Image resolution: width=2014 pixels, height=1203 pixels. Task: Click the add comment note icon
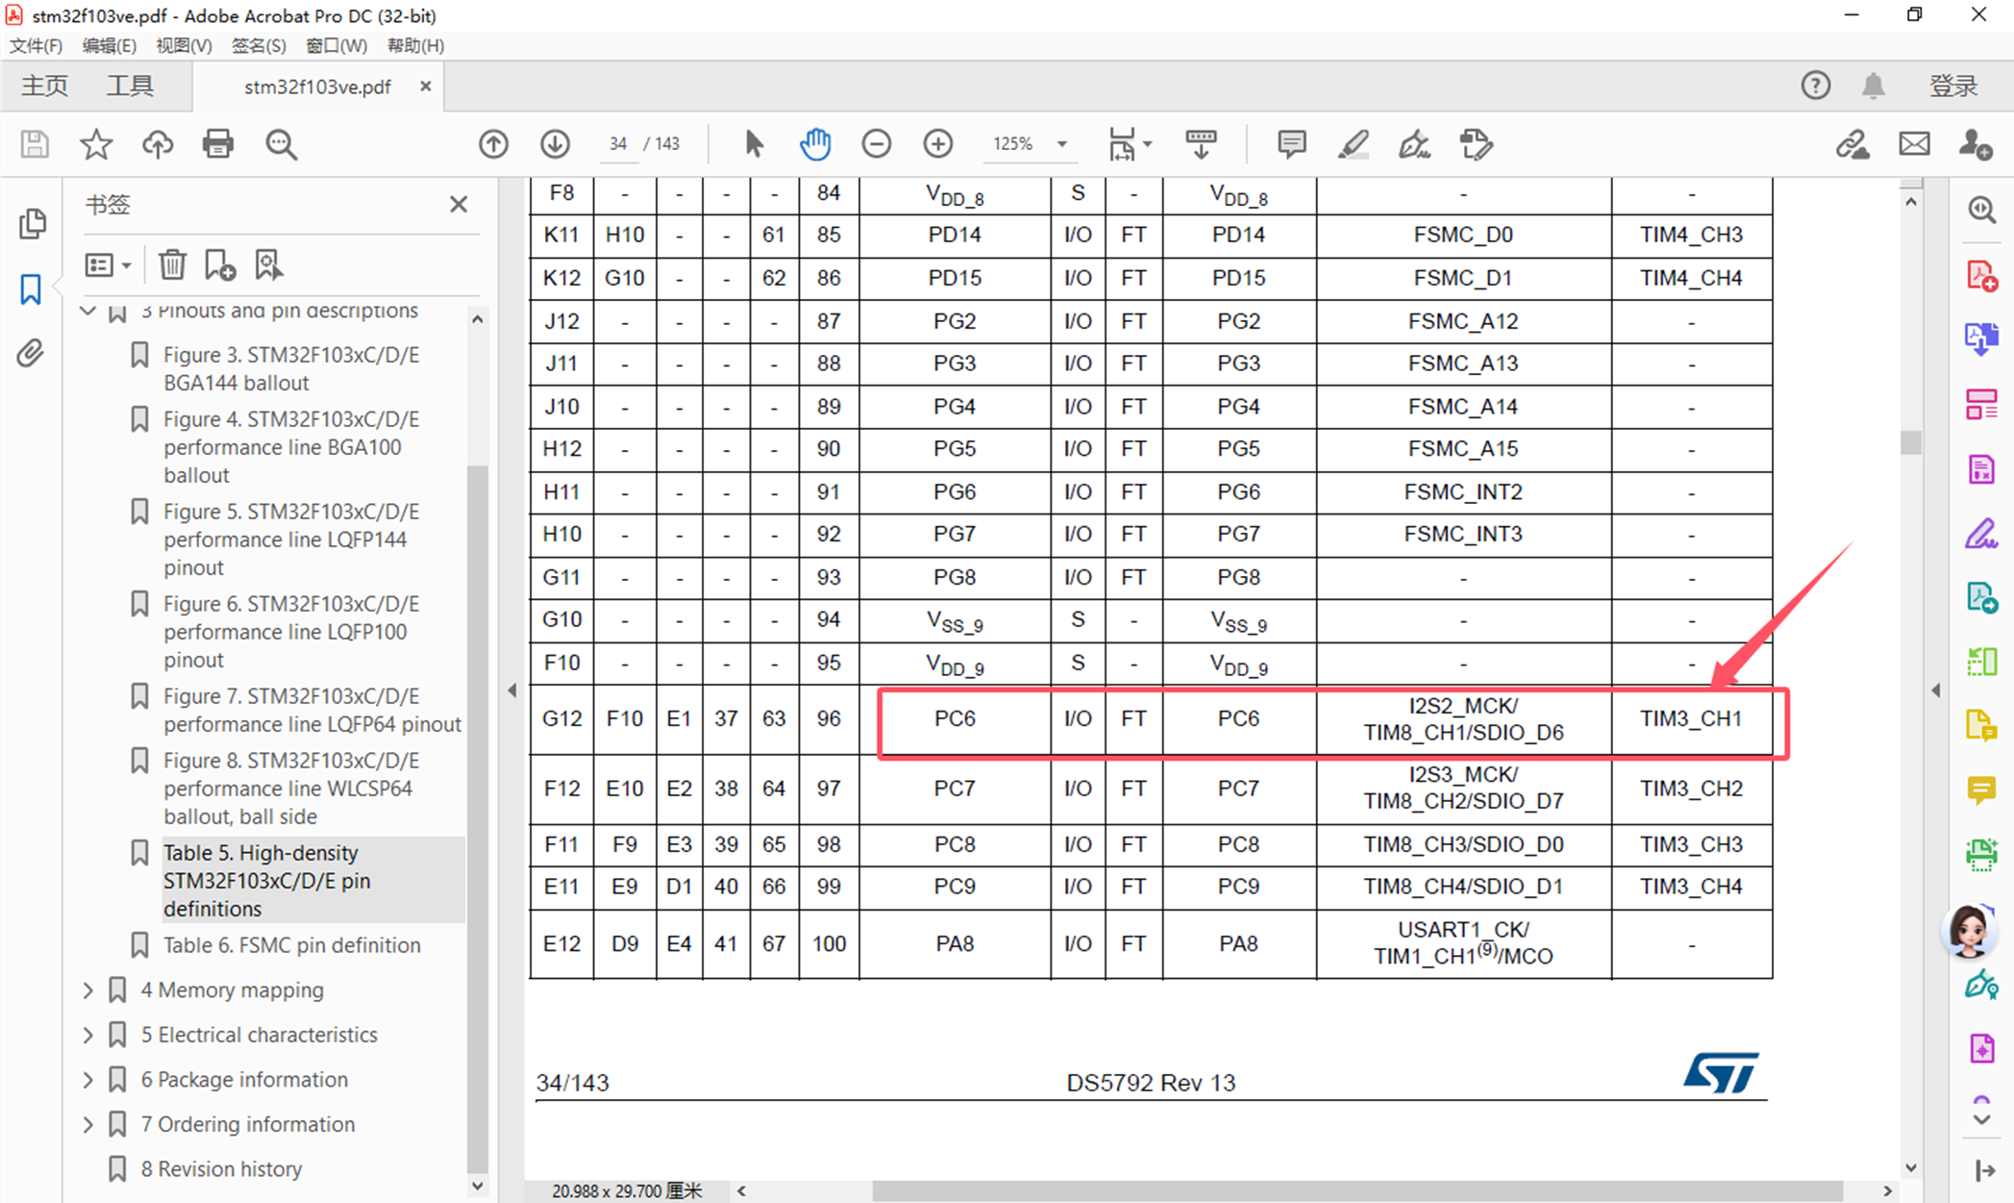pyautogui.click(x=1291, y=144)
